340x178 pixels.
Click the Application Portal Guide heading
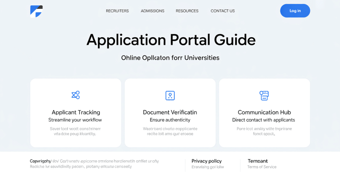[x=170, y=40]
